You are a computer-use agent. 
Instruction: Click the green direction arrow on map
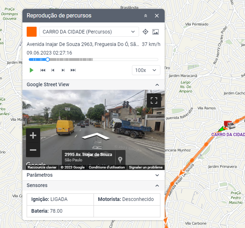[x=221, y=129]
